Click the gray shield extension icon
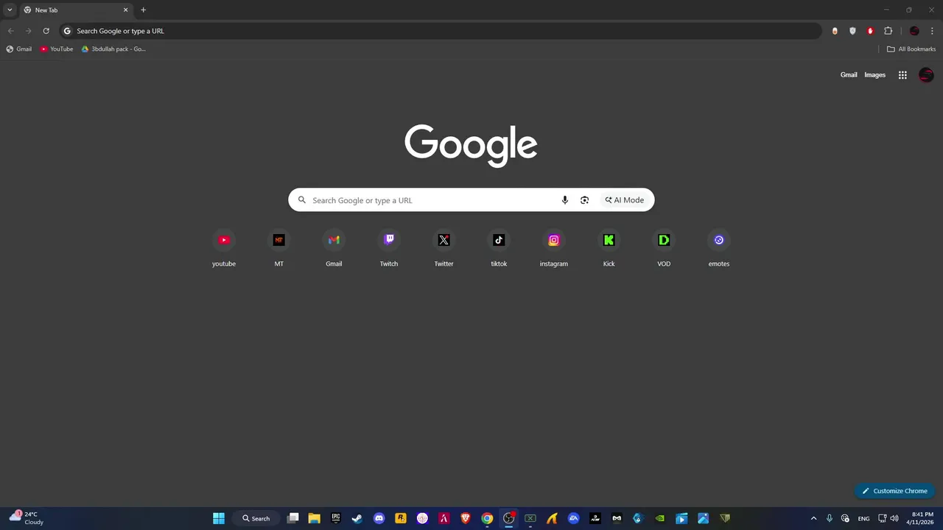Screen dimensions: 943x530 pos(852,31)
